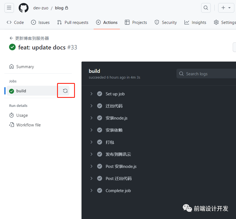Open the Usage run details
The width and height of the screenshot is (236, 219).
coord(18,115)
